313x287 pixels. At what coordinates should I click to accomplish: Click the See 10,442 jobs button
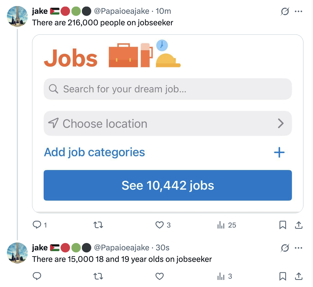coord(167,185)
